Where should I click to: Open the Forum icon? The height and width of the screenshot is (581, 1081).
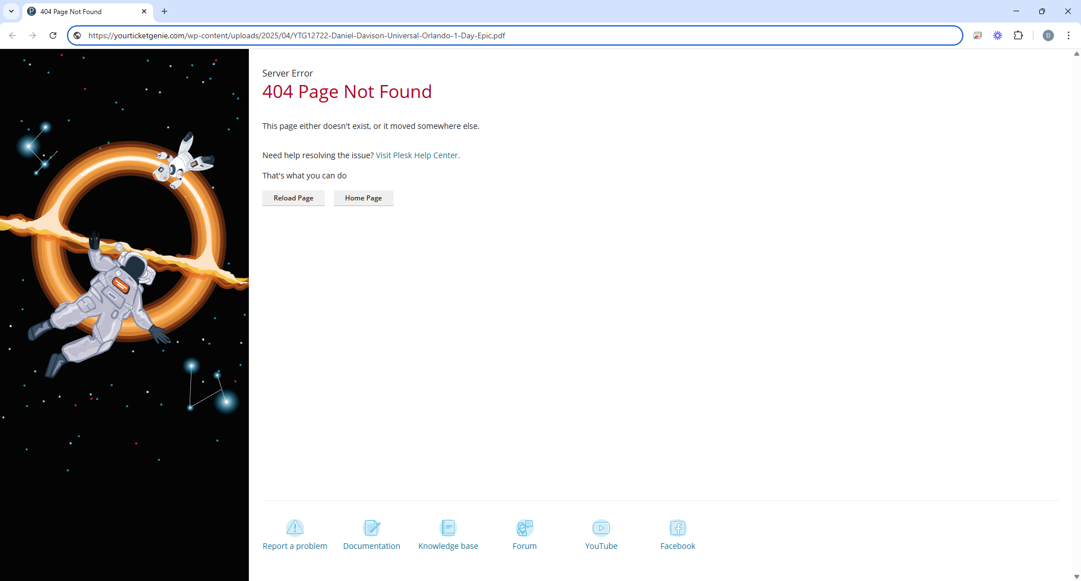525,528
